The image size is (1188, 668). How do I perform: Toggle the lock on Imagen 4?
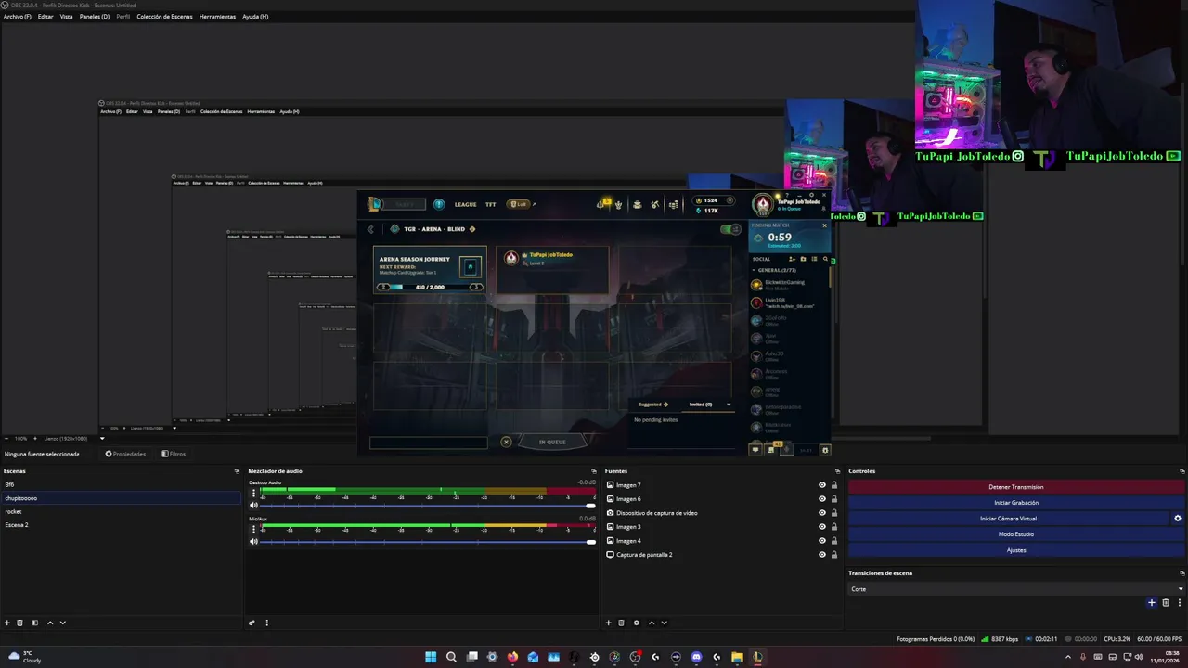(834, 541)
